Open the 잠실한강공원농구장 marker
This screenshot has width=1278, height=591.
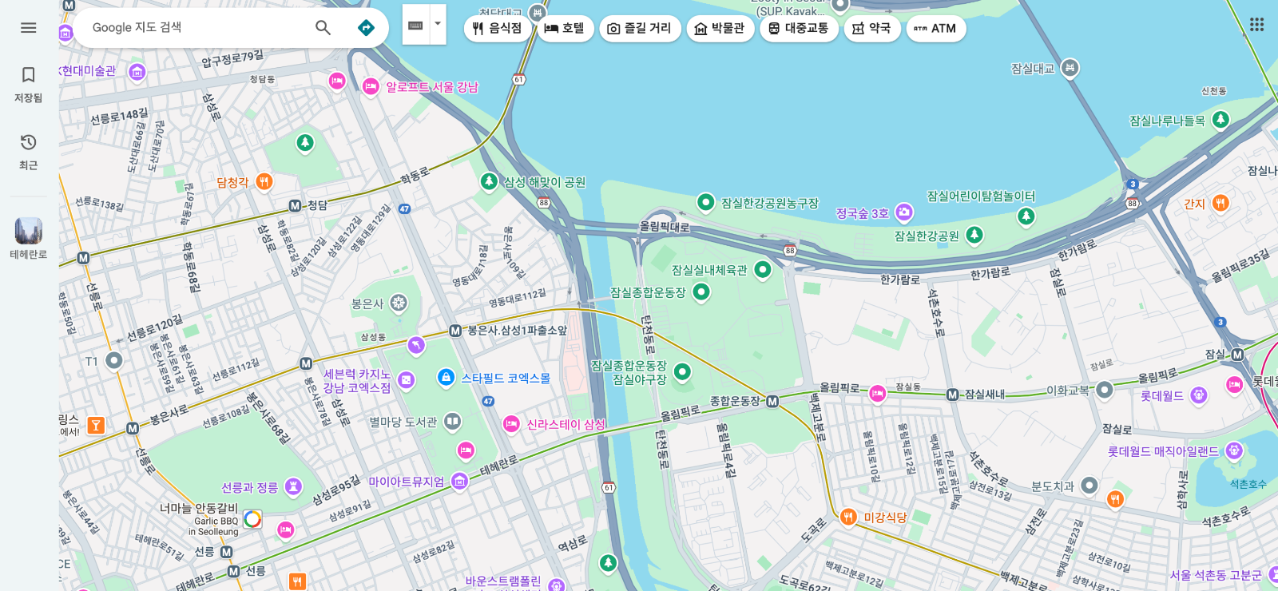coord(705,203)
